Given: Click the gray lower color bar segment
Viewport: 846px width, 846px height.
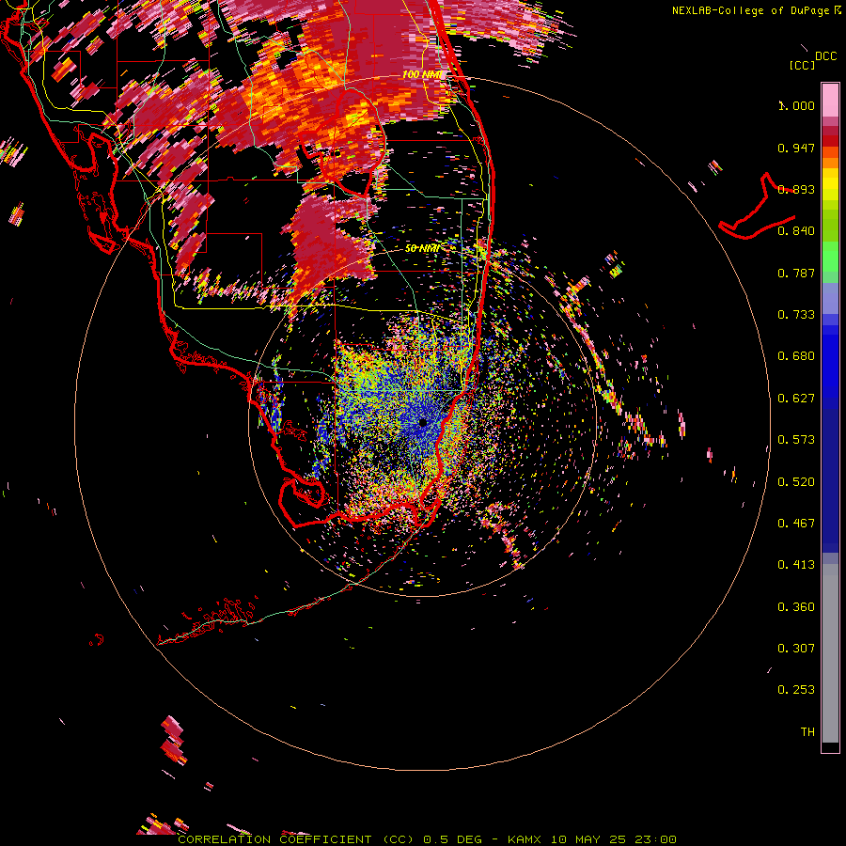Looking at the screenshot, I should click(x=830, y=653).
